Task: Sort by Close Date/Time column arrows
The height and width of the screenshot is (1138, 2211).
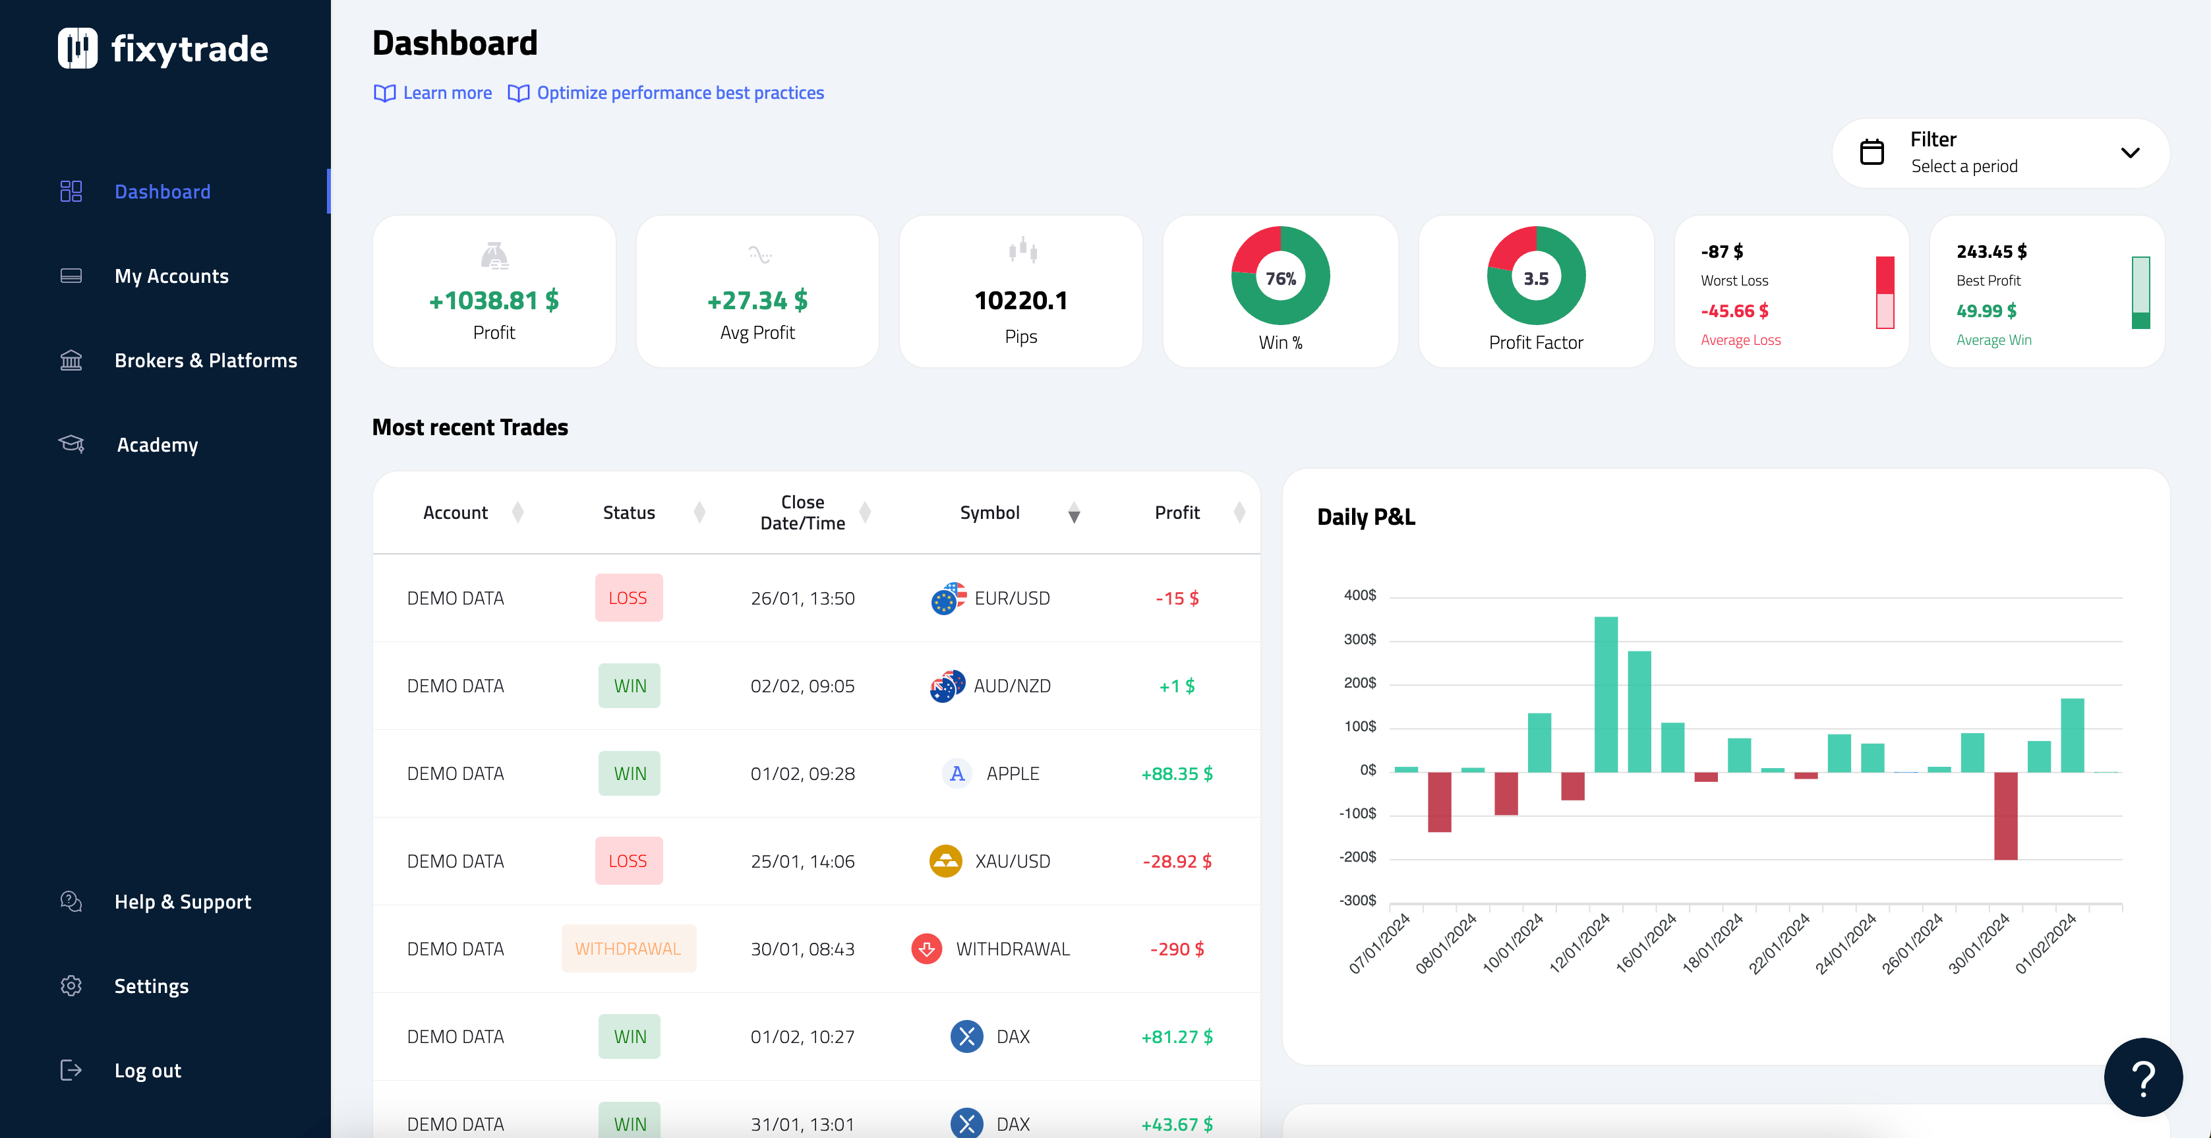Action: (x=865, y=512)
